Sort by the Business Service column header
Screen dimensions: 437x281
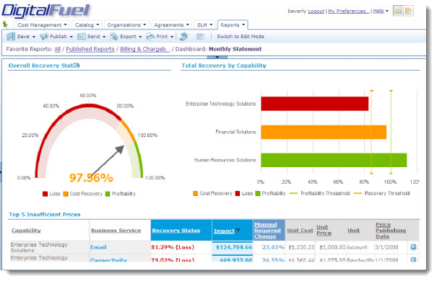click(116, 231)
